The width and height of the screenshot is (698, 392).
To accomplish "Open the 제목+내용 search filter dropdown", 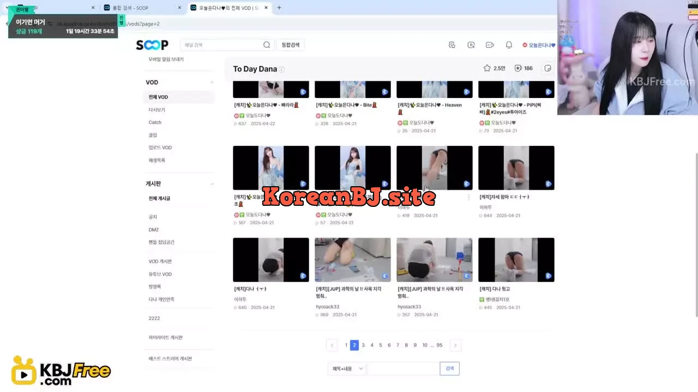I will click(x=347, y=369).
